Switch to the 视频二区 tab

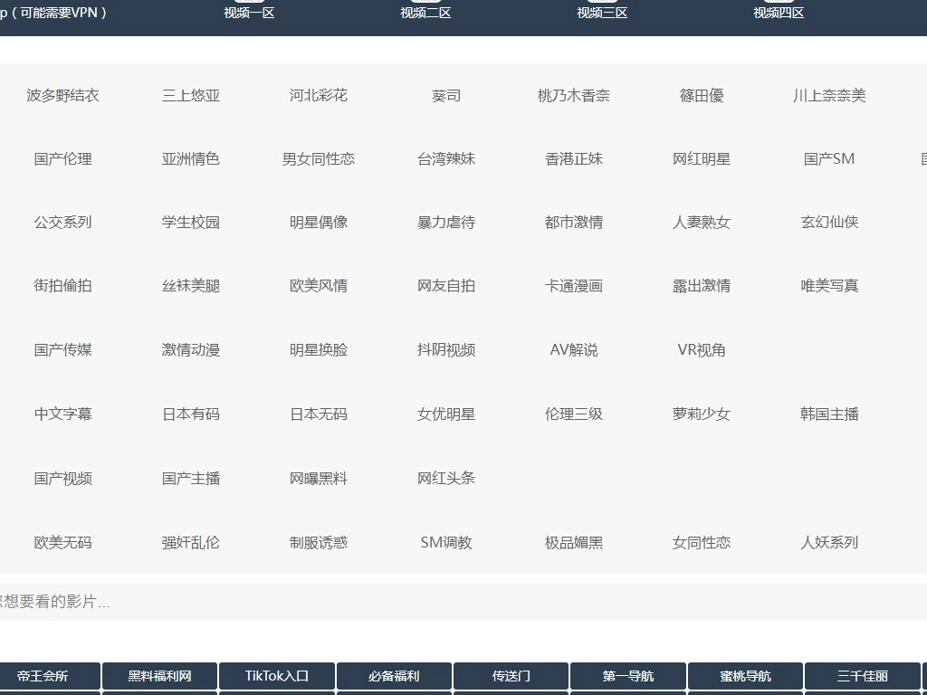425,13
